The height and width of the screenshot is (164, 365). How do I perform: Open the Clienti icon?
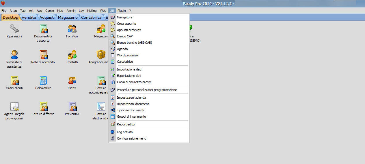pos(72,81)
